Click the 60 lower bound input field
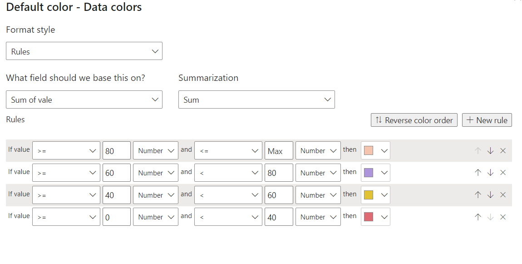The width and height of the screenshot is (522, 264). (x=117, y=173)
